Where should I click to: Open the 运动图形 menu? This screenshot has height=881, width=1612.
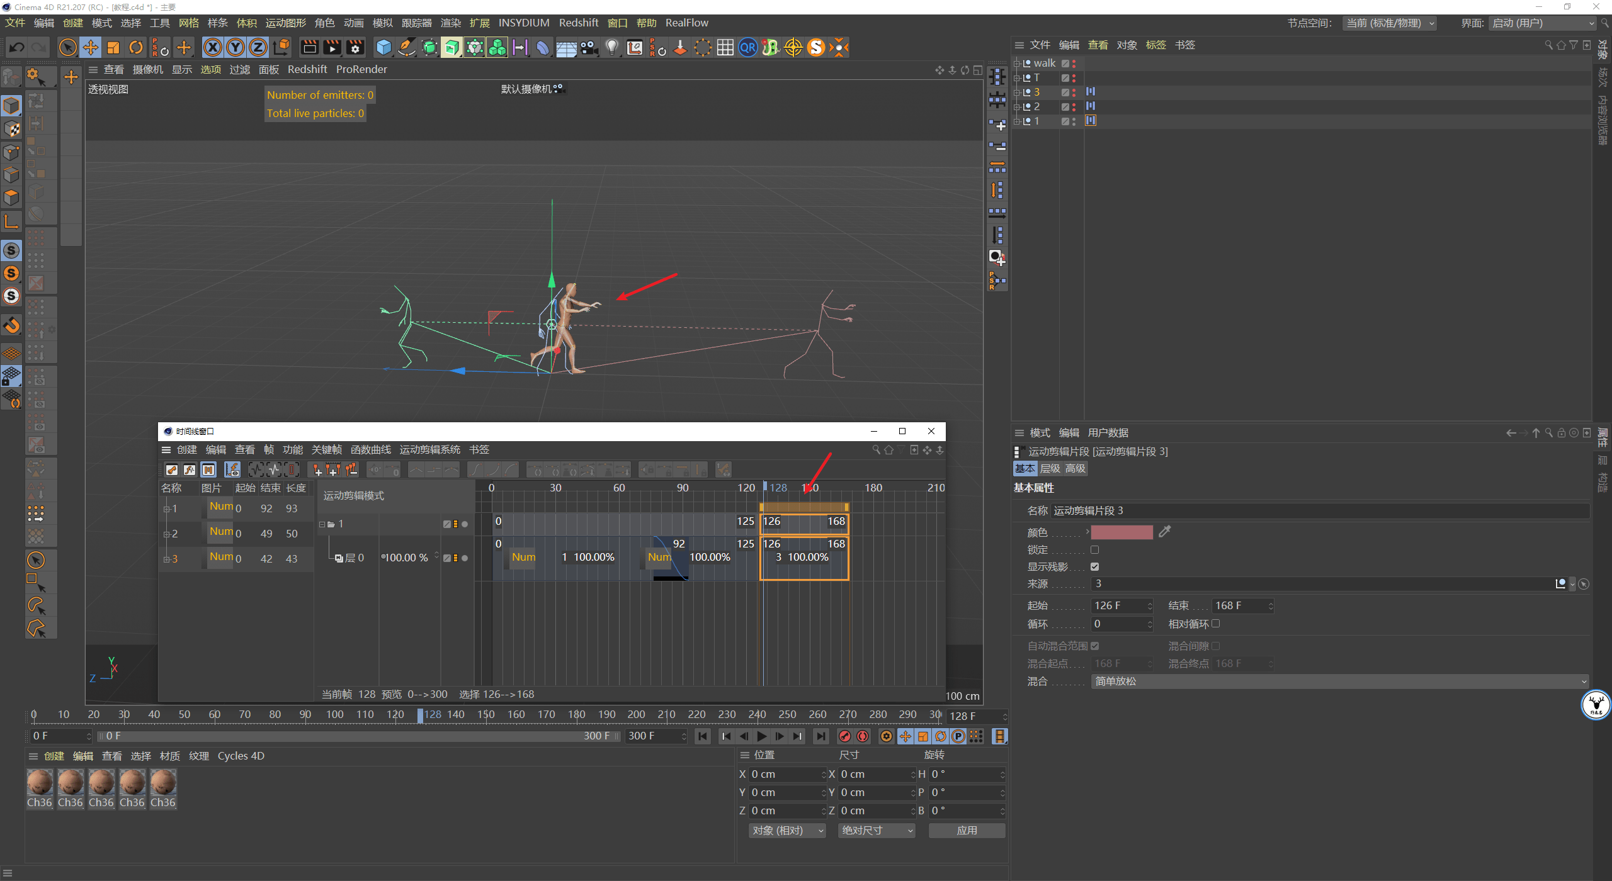click(x=285, y=23)
